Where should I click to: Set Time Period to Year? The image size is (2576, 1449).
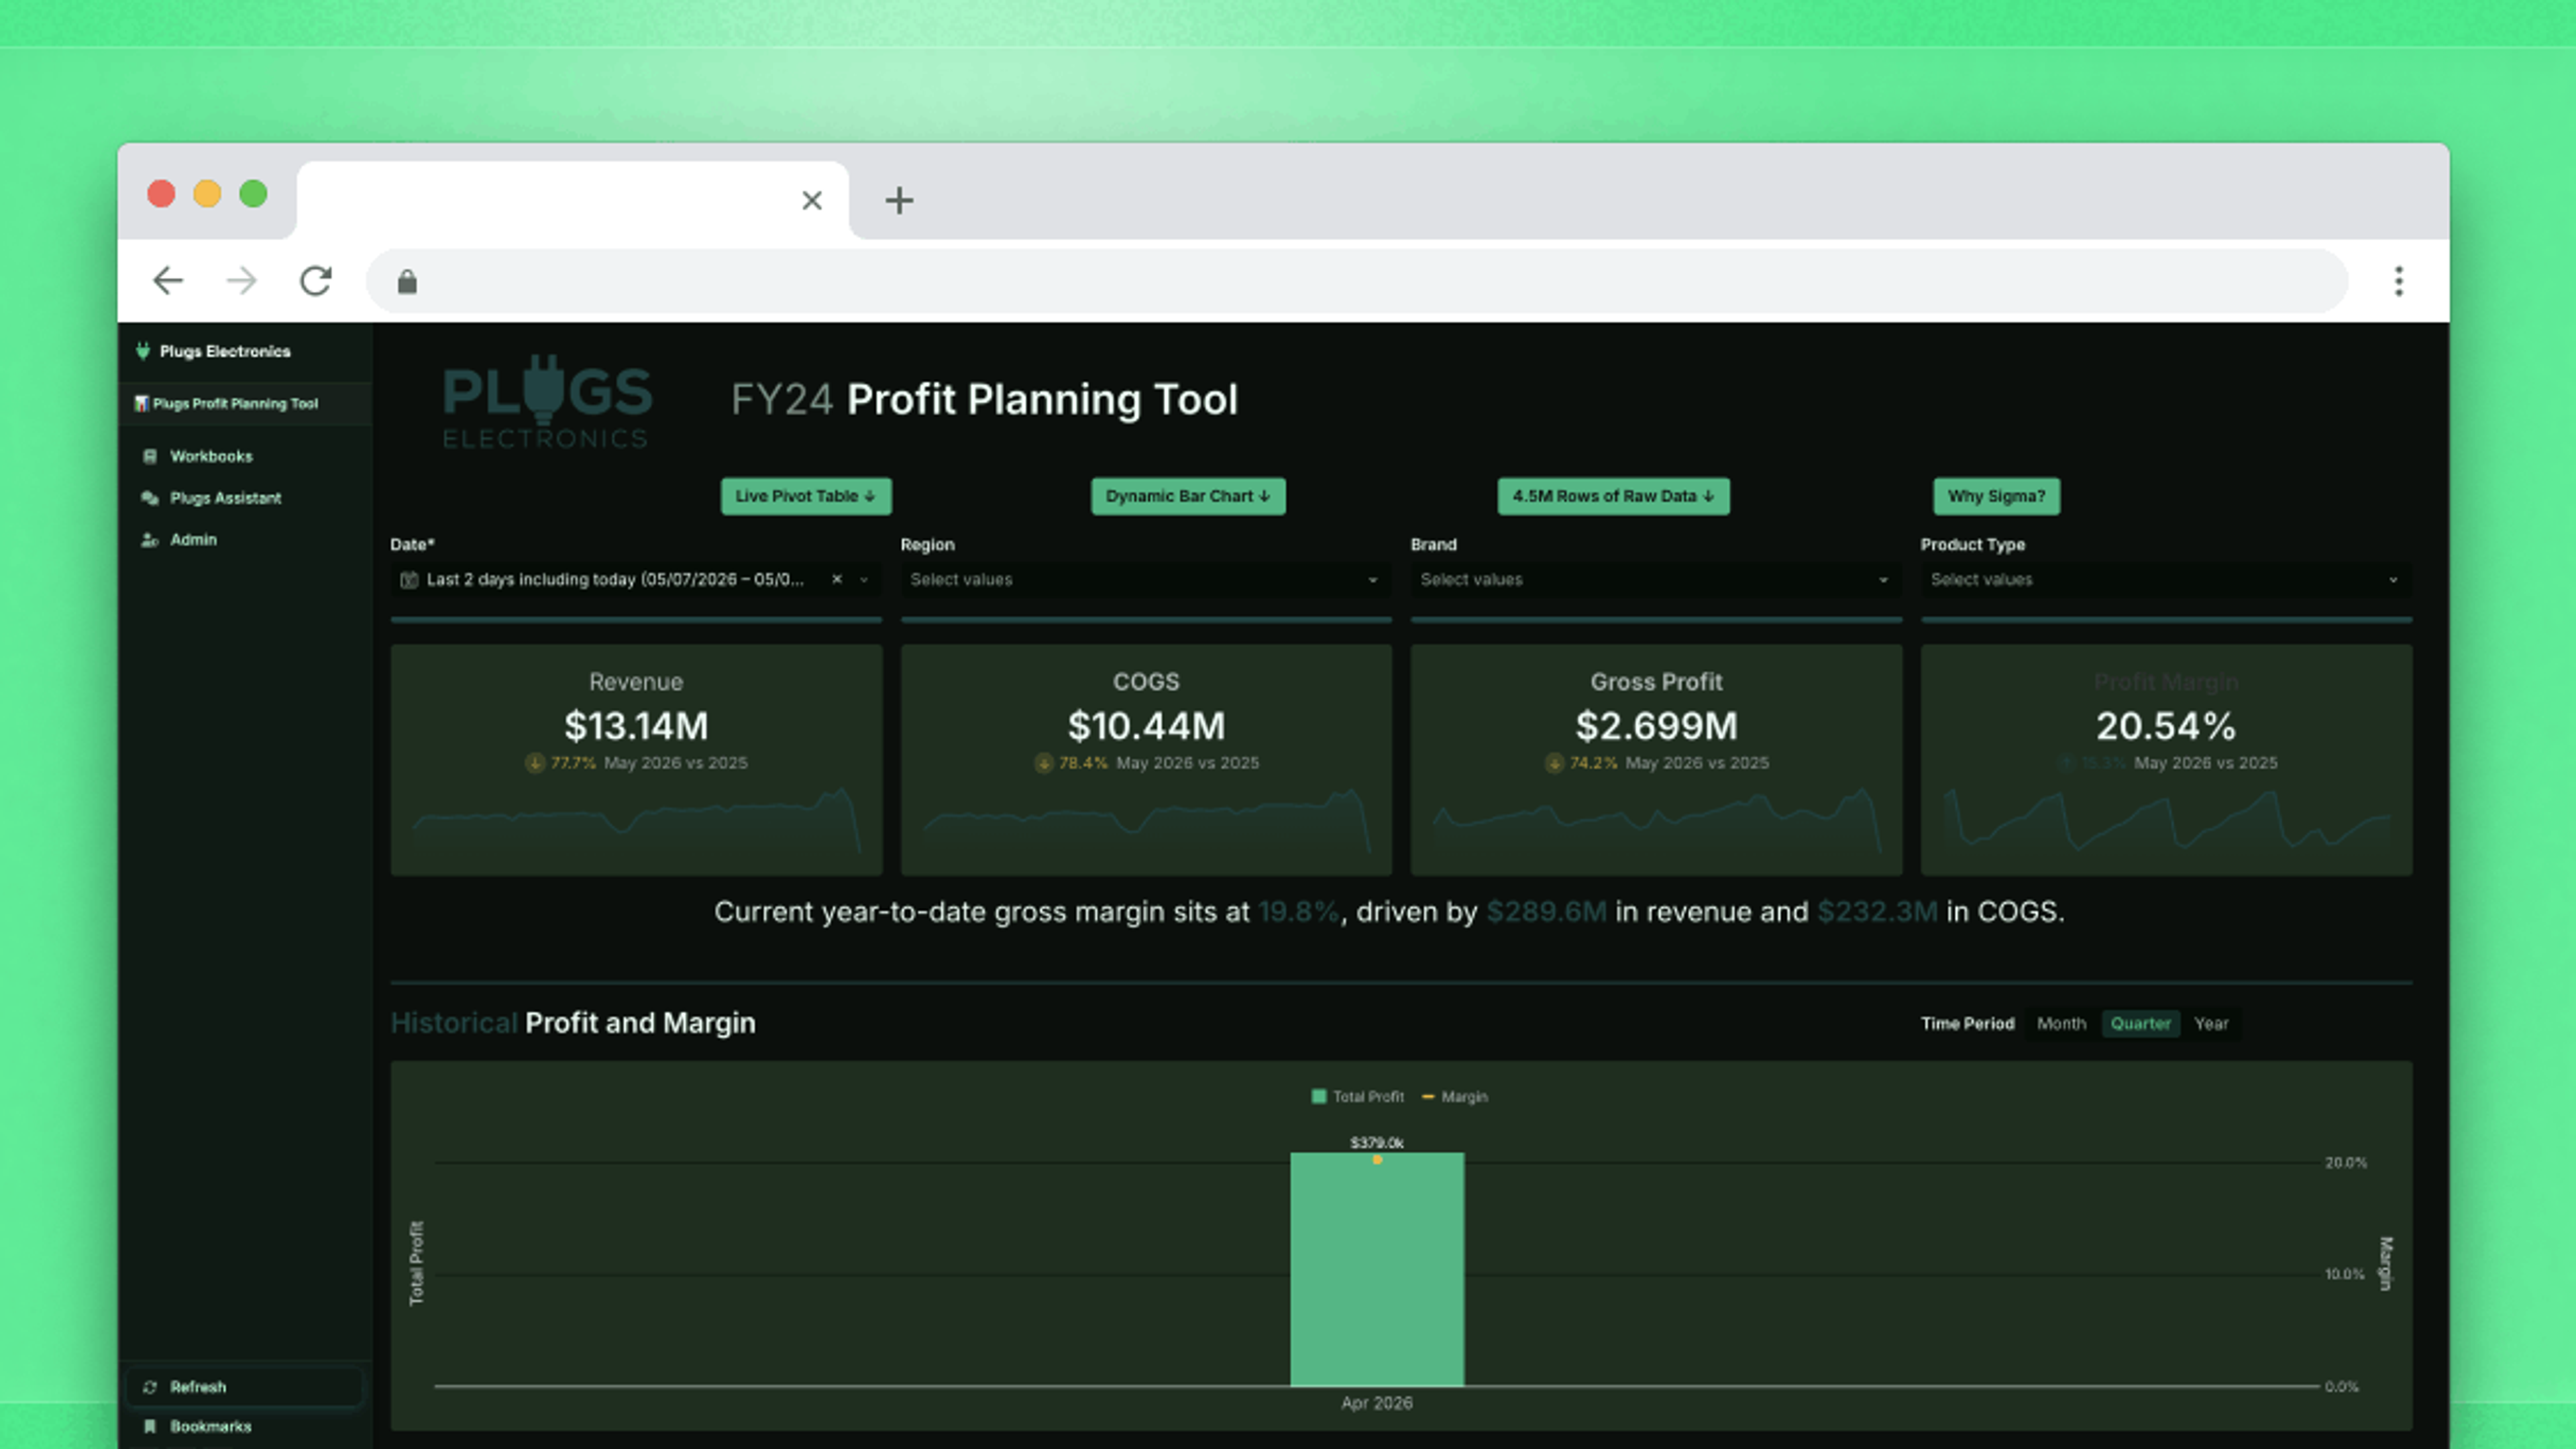point(2211,1023)
